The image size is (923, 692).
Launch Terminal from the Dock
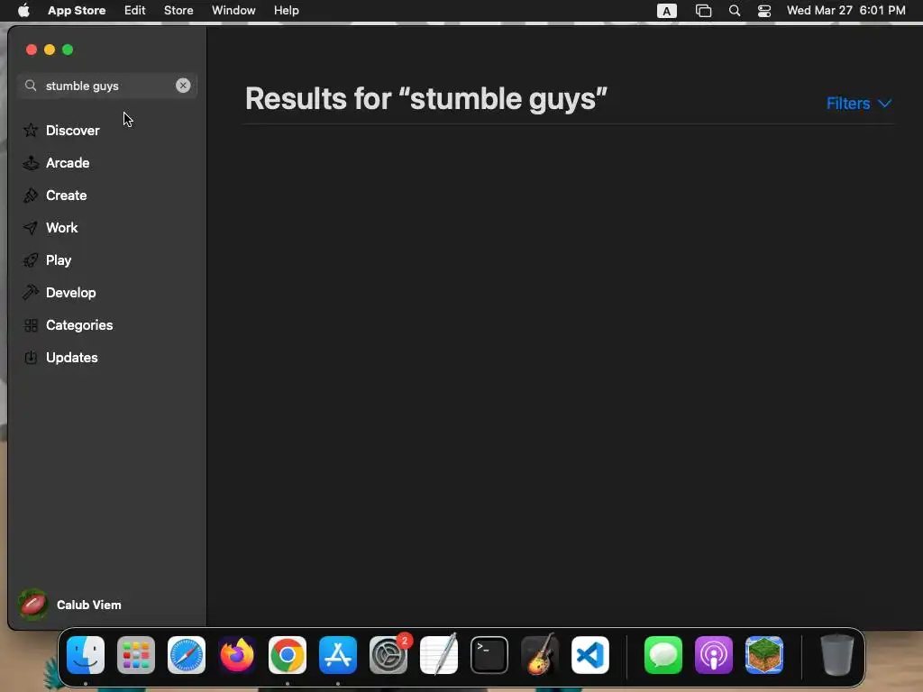point(489,655)
